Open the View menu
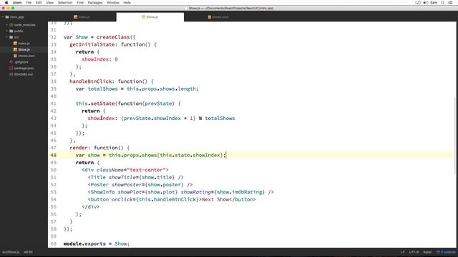Viewport: 458px width, 257px height. pos(49,3)
